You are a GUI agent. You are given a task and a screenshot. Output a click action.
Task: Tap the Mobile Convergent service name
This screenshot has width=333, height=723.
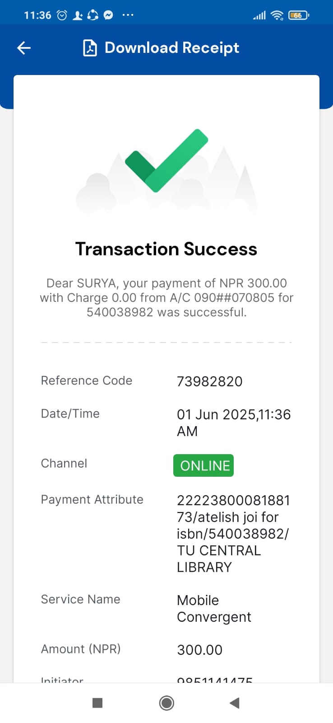coord(214,608)
